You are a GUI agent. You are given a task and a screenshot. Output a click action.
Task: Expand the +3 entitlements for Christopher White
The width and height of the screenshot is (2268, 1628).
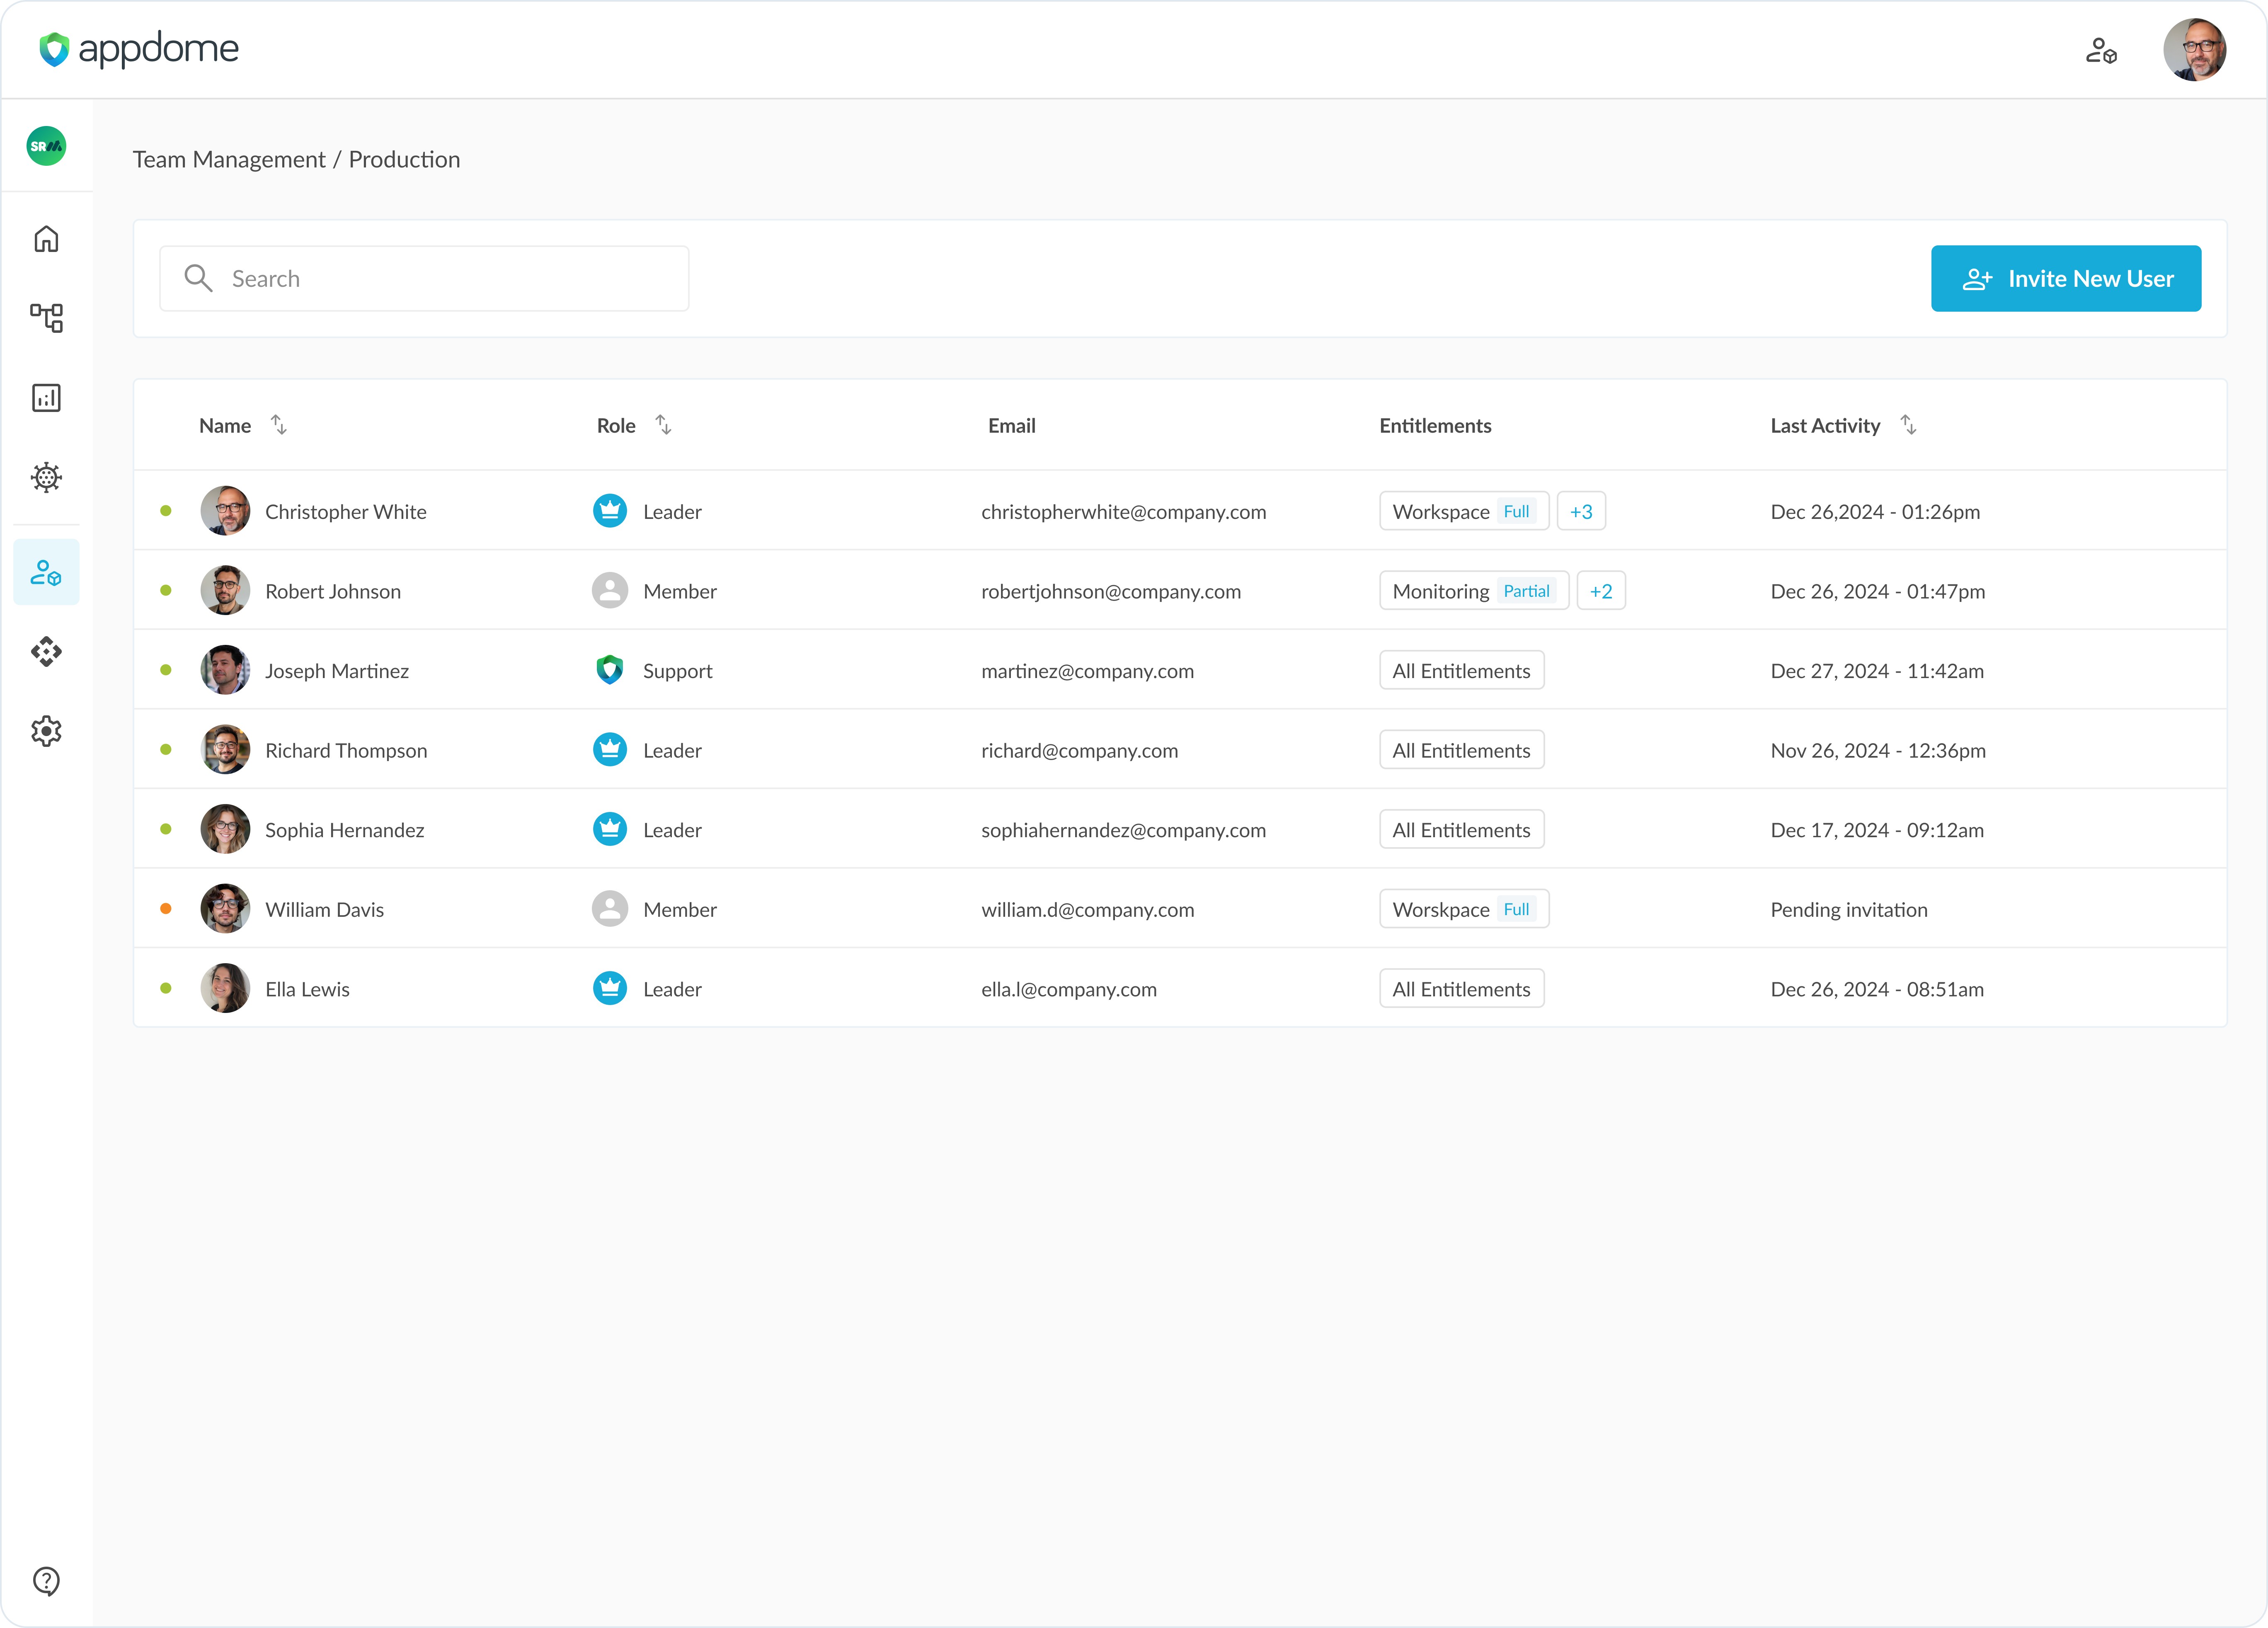1581,511
